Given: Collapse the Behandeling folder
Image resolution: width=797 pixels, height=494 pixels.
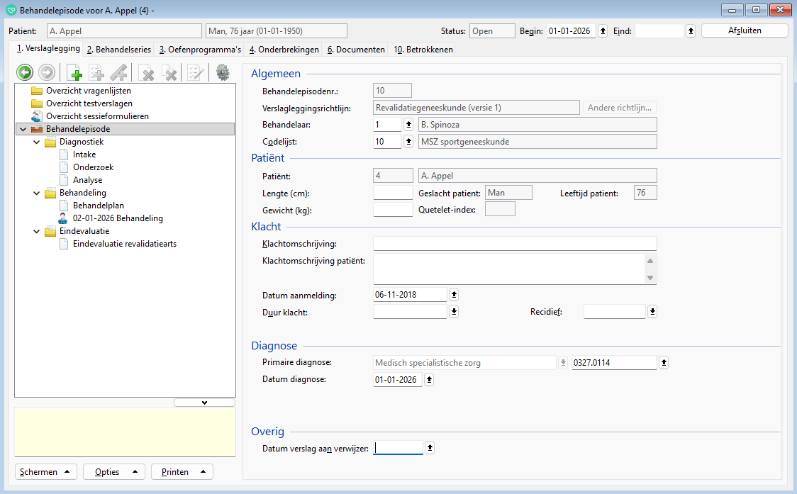Looking at the screenshot, I should (x=37, y=193).
